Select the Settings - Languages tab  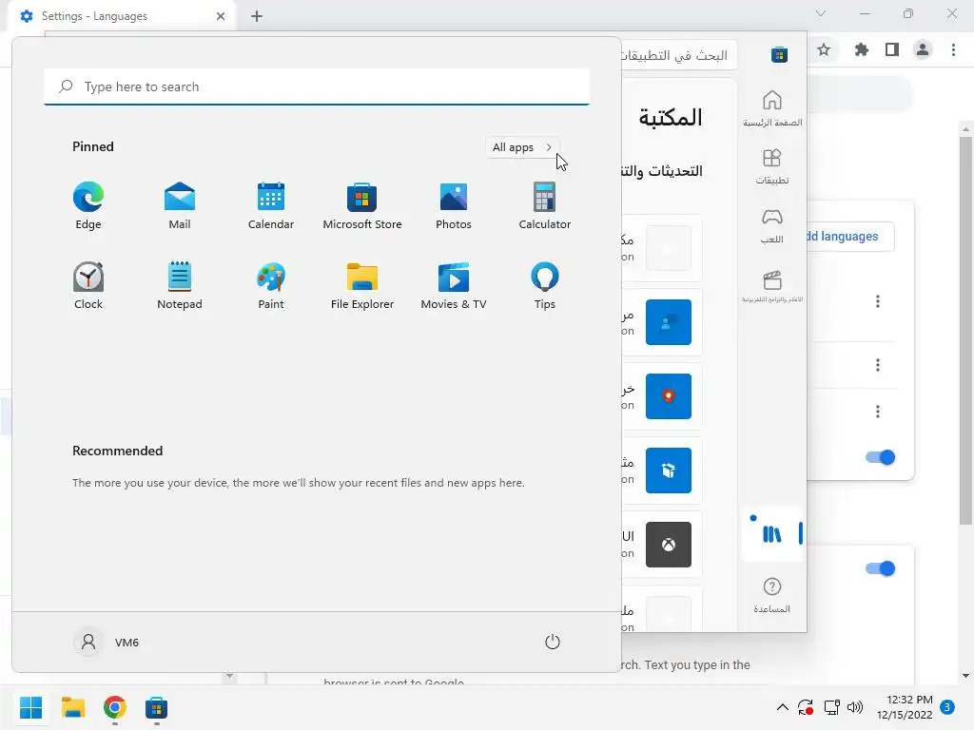(121, 16)
